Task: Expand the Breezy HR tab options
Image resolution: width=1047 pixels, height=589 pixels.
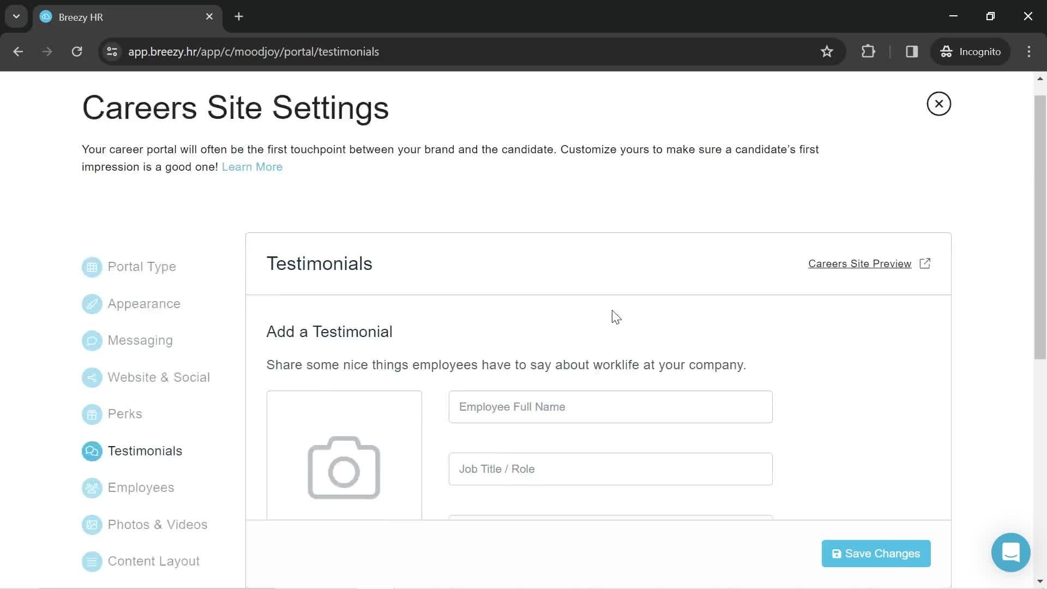Action: (16, 16)
